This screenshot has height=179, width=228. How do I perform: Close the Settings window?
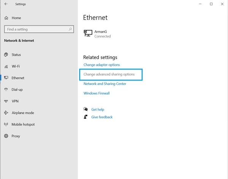click(x=222, y=4)
